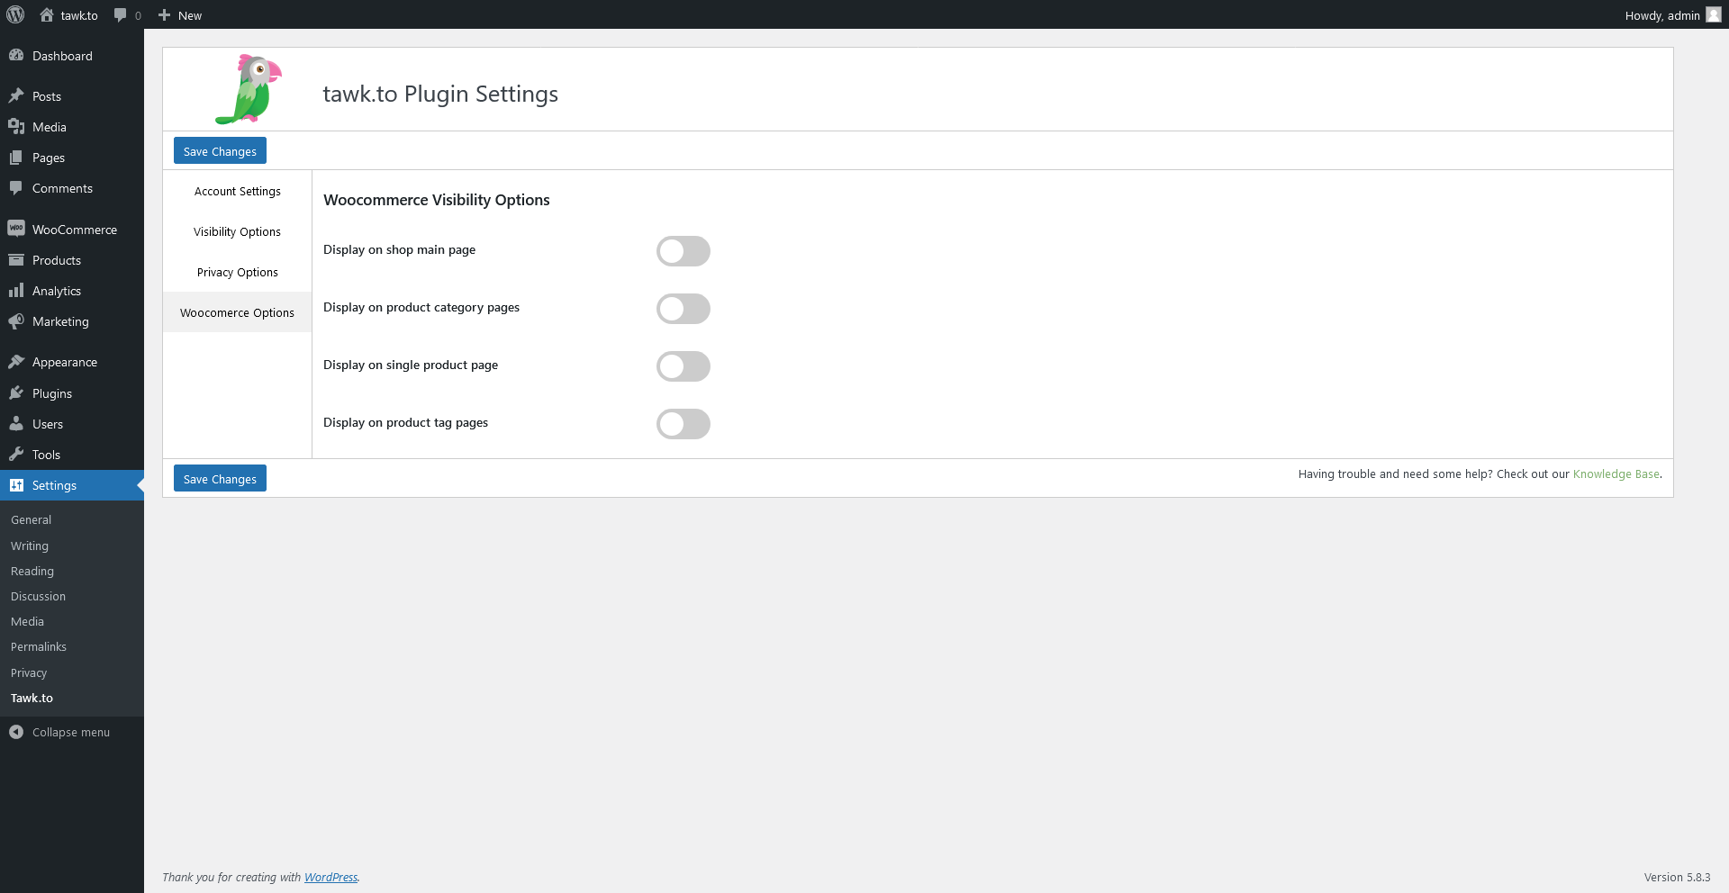The image size is (1729, 893).
Task: Open the Knowledge Base link
Action: point(1616,474)
